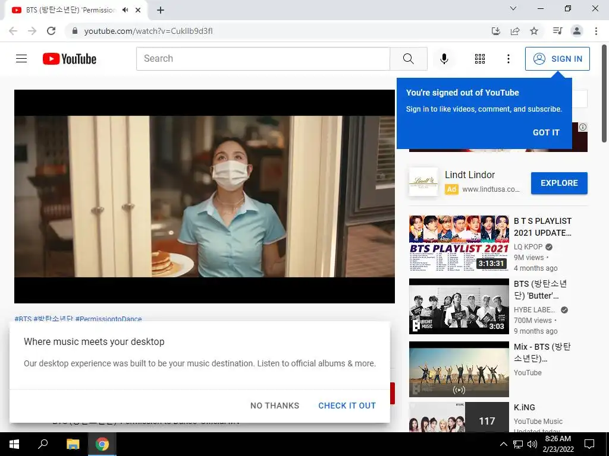Dismiss tooltip with GOT IT
The width and height of the screenshot is (609, 456).
click(546, 132)
